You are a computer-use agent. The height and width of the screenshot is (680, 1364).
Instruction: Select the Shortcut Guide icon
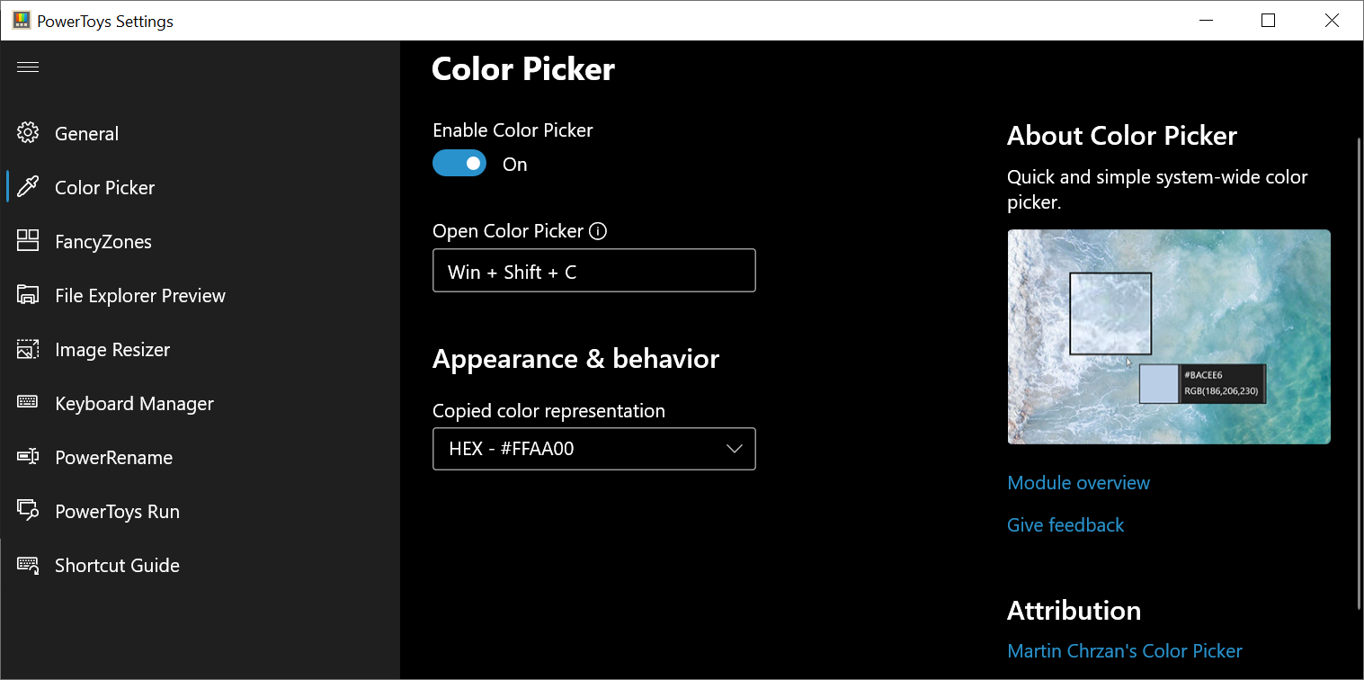(x=27, y=565)
